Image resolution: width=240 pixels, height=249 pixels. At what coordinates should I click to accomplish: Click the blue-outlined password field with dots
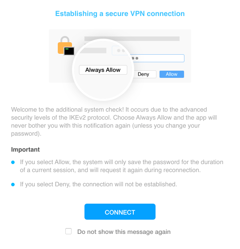tap(157, 58)
